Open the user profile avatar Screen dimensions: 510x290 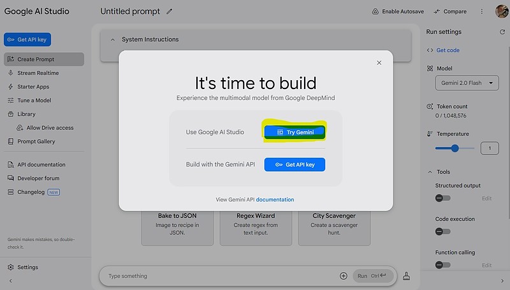[x=502, y=11]
